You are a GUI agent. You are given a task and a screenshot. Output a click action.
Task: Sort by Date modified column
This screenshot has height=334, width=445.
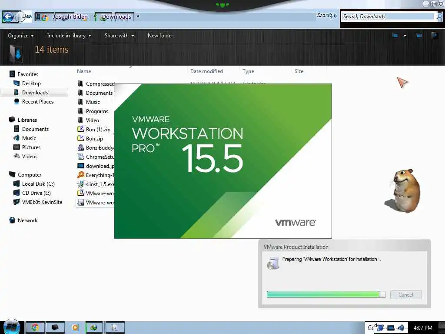click(x=206, y=71)
